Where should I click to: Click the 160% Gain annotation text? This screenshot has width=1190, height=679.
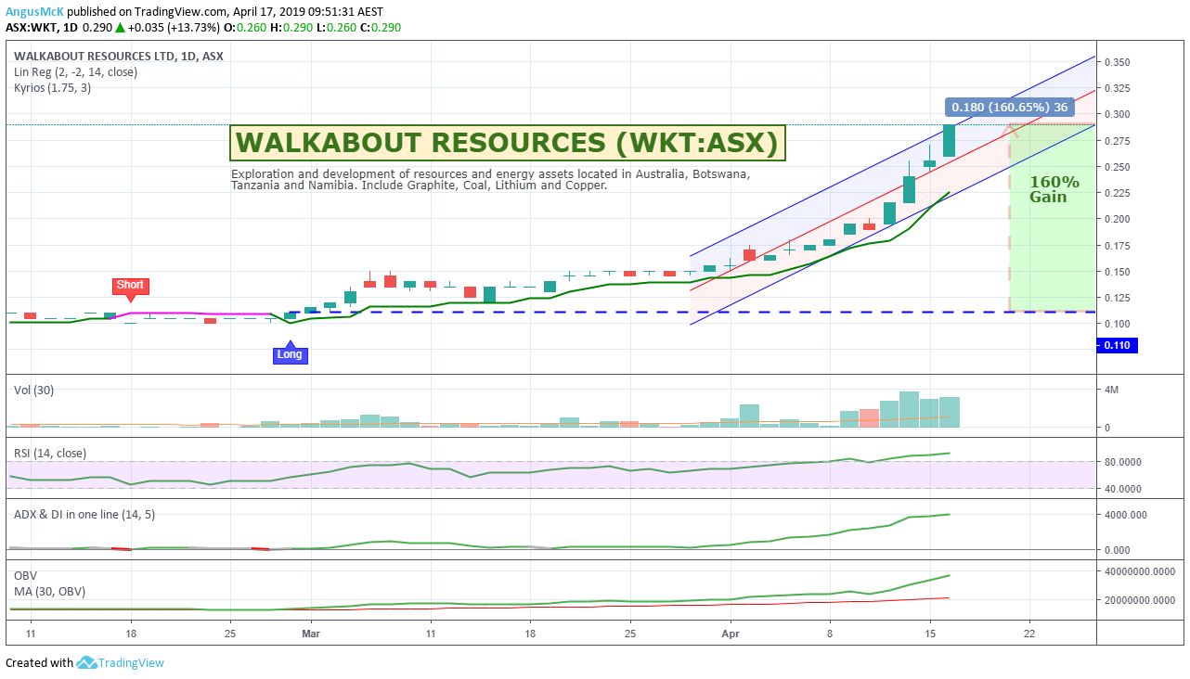point(1054,189)
